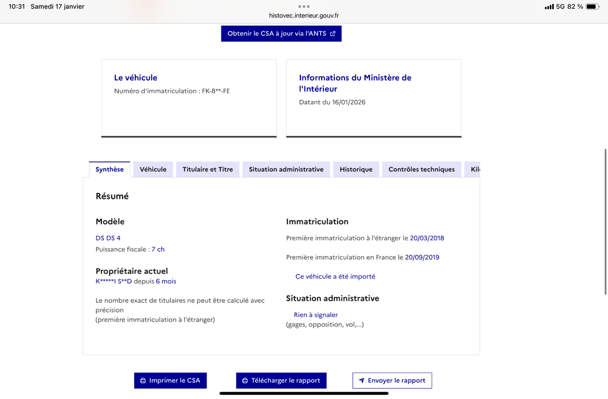This screenshot has width=608, height=399.
Task: Click the Immatriculation section heading
Action: point(317,221)
